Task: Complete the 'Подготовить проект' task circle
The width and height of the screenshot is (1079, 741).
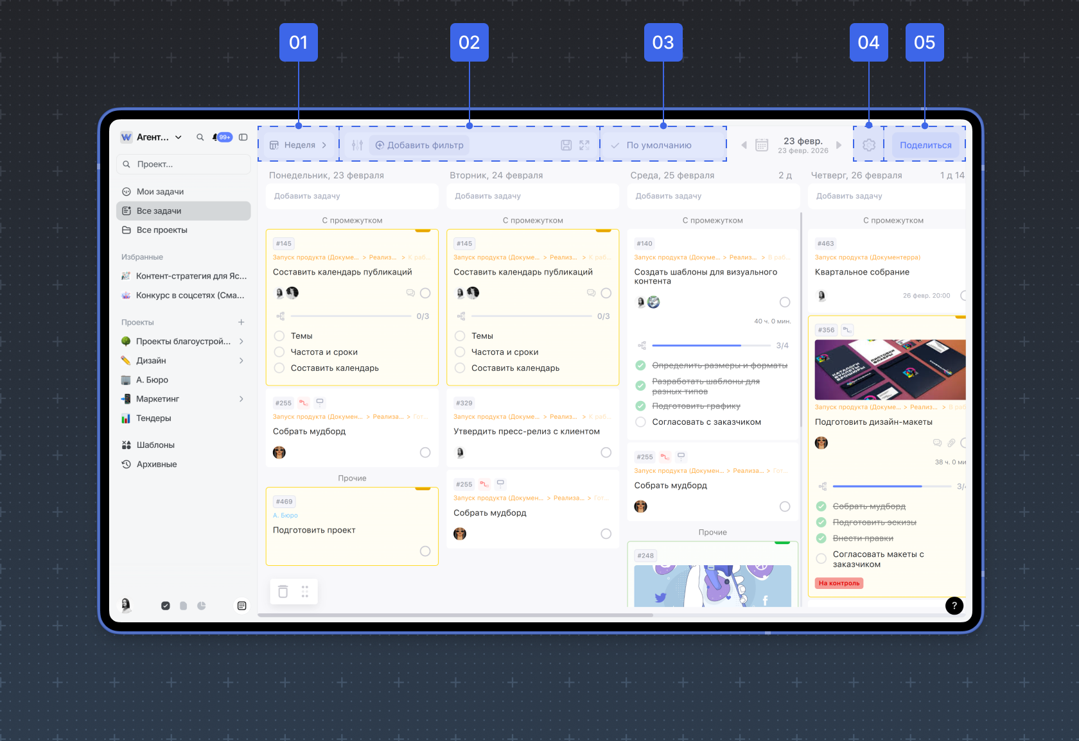Action: tap(425, 551)
